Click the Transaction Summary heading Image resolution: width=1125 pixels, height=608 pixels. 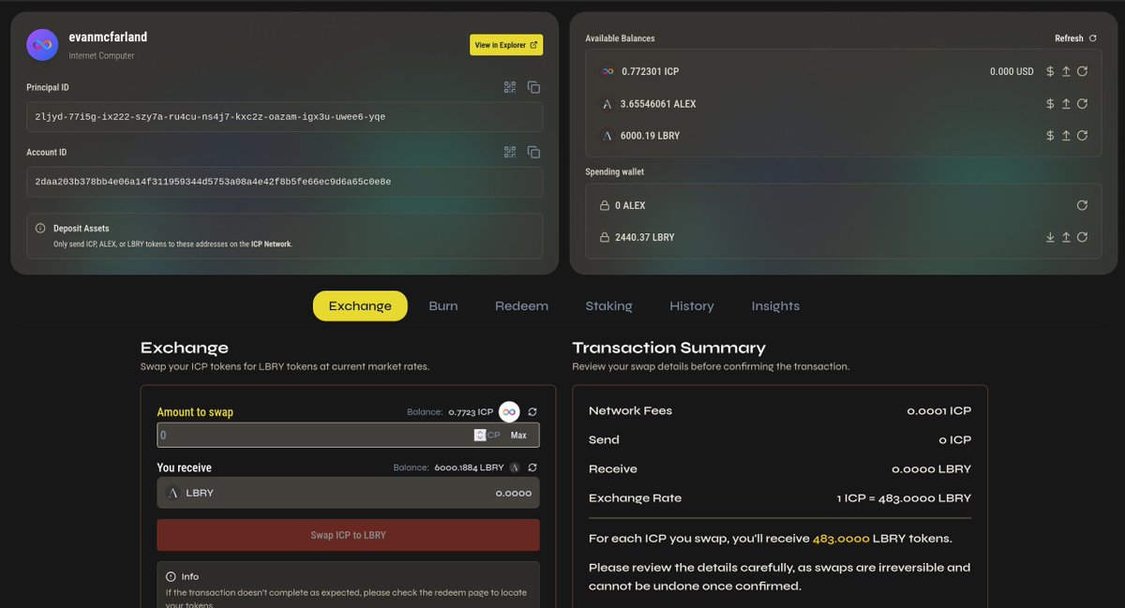pos(668,348)
